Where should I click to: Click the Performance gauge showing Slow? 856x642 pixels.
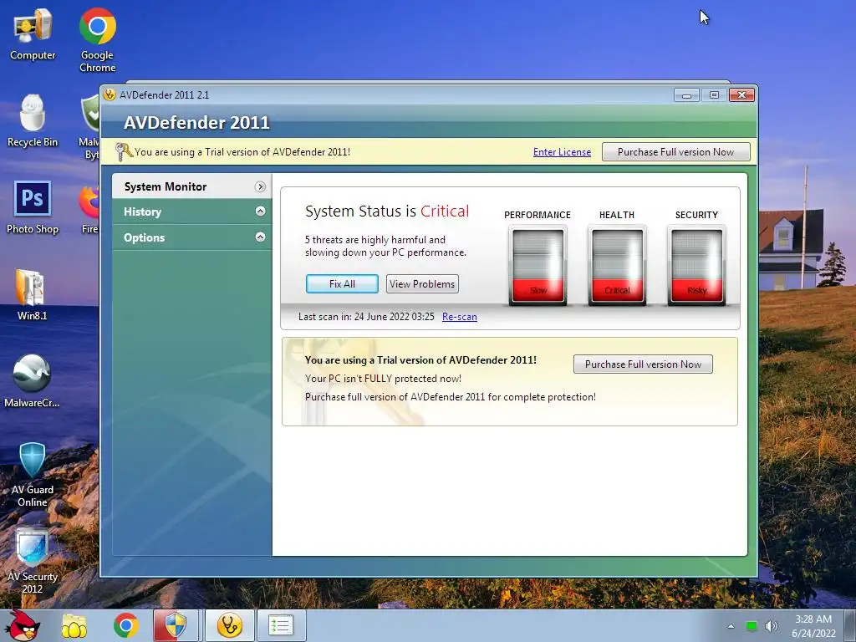coord(538,265)
